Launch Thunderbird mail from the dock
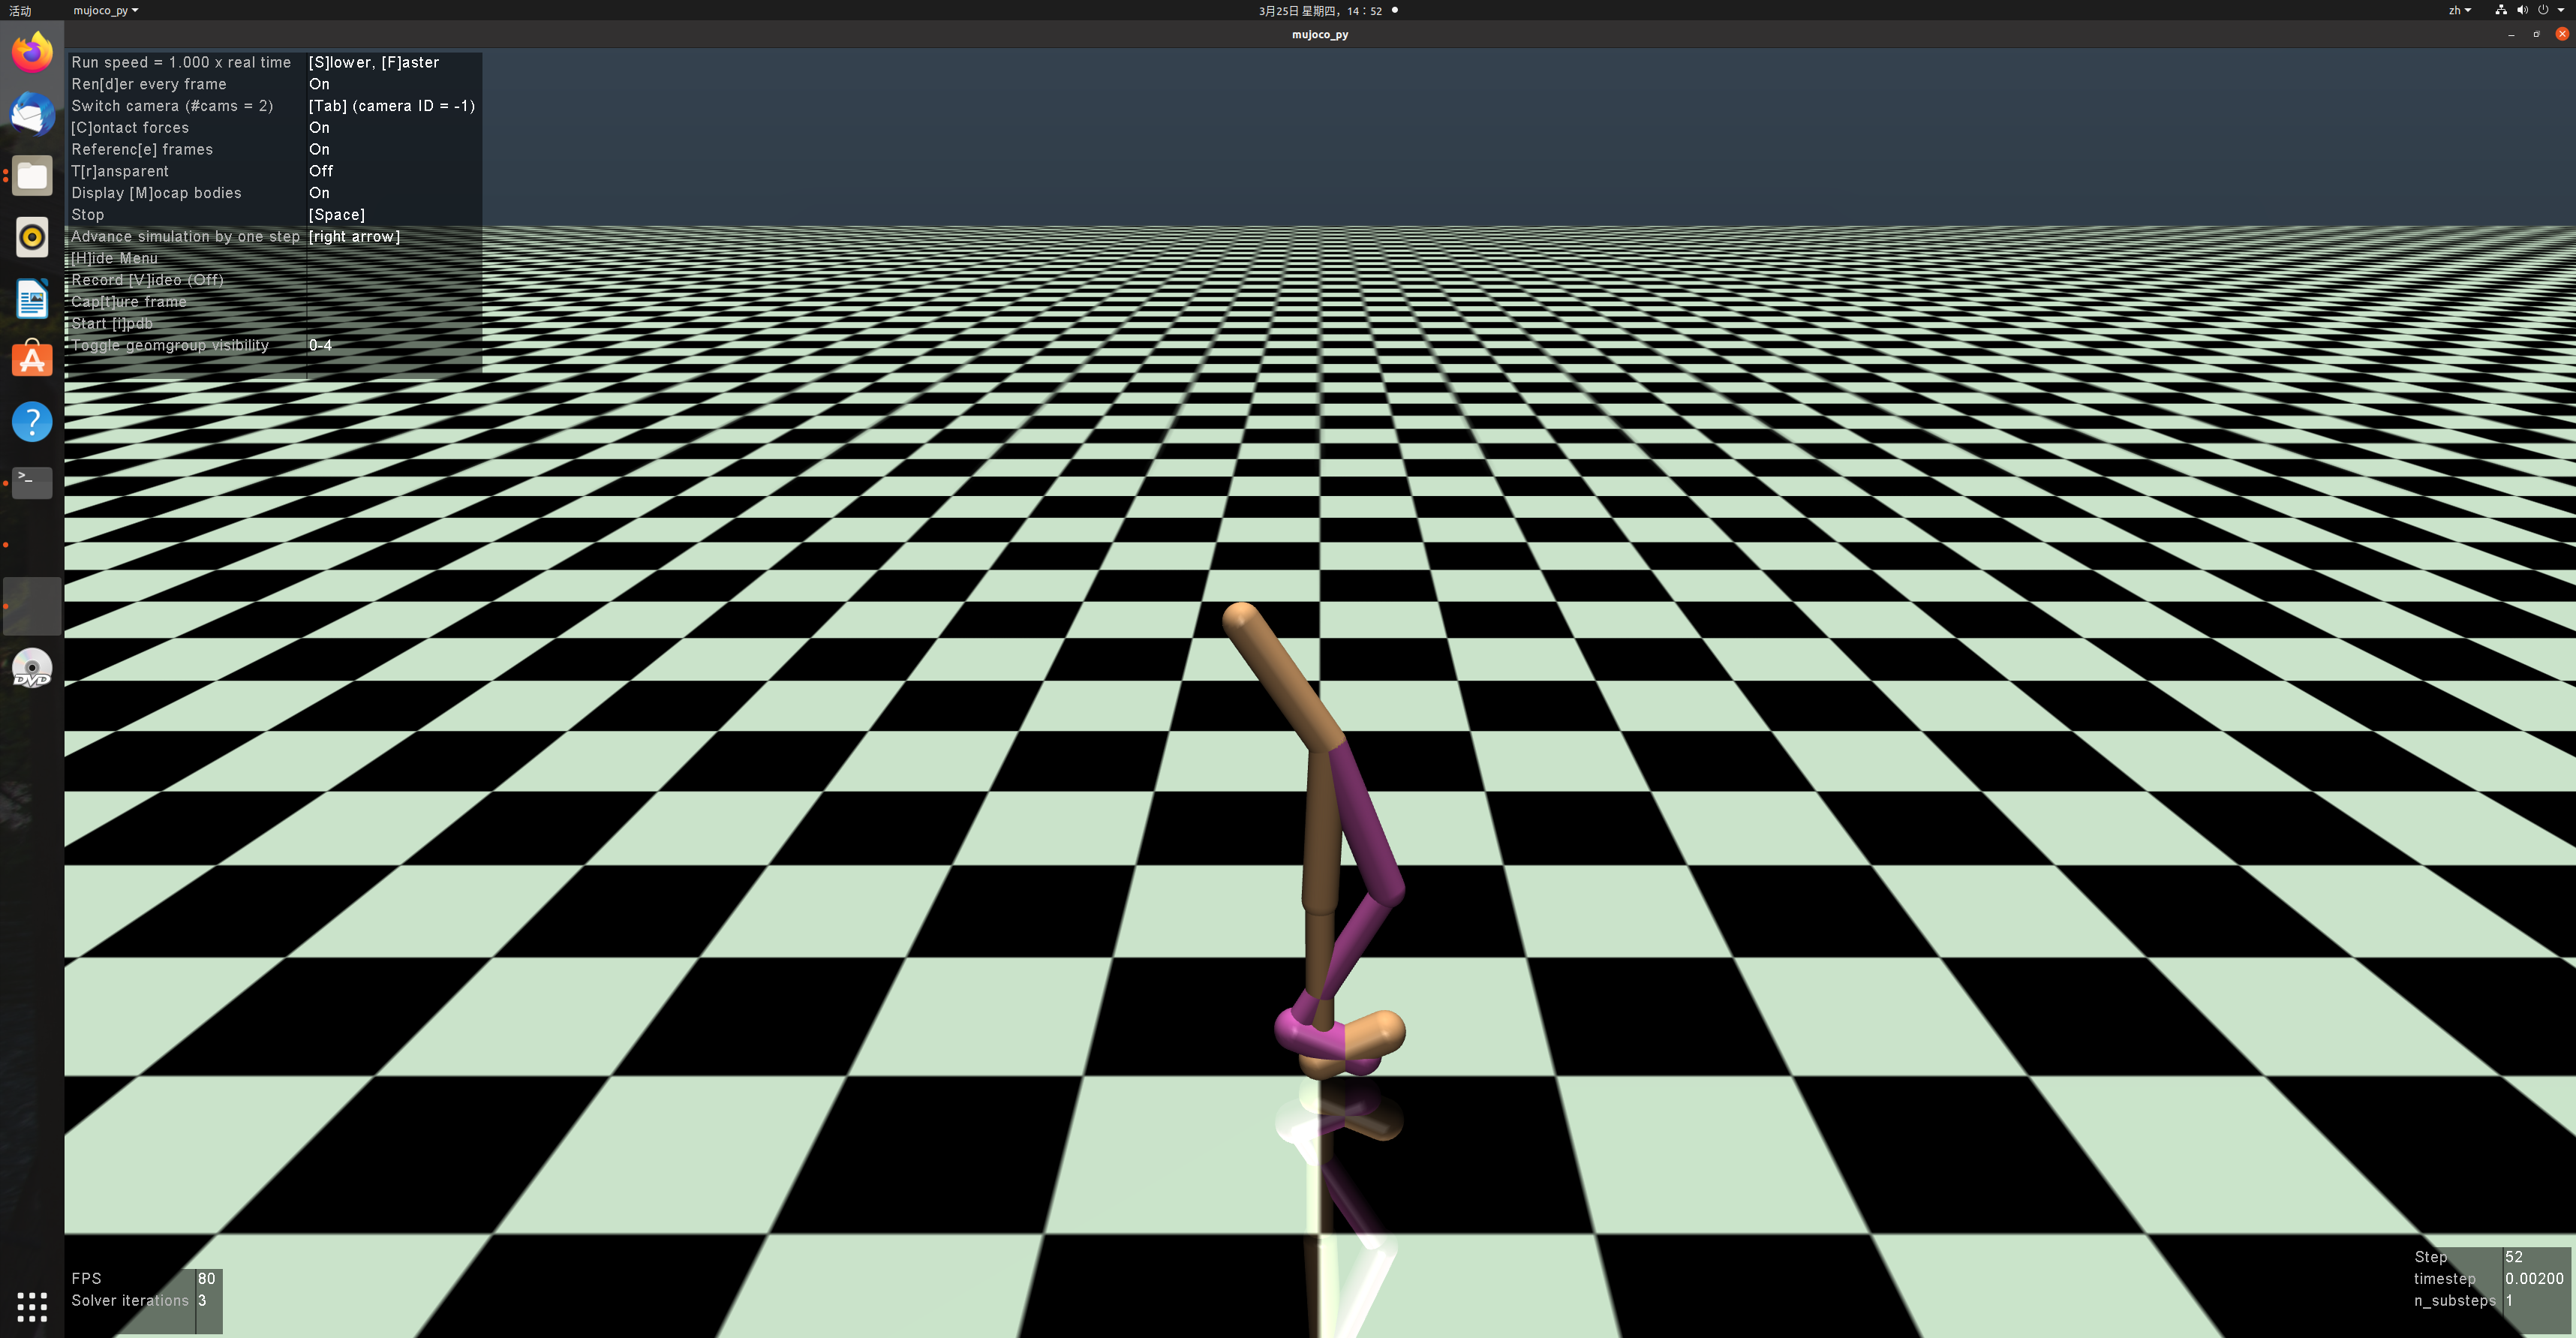 point(32,114)
